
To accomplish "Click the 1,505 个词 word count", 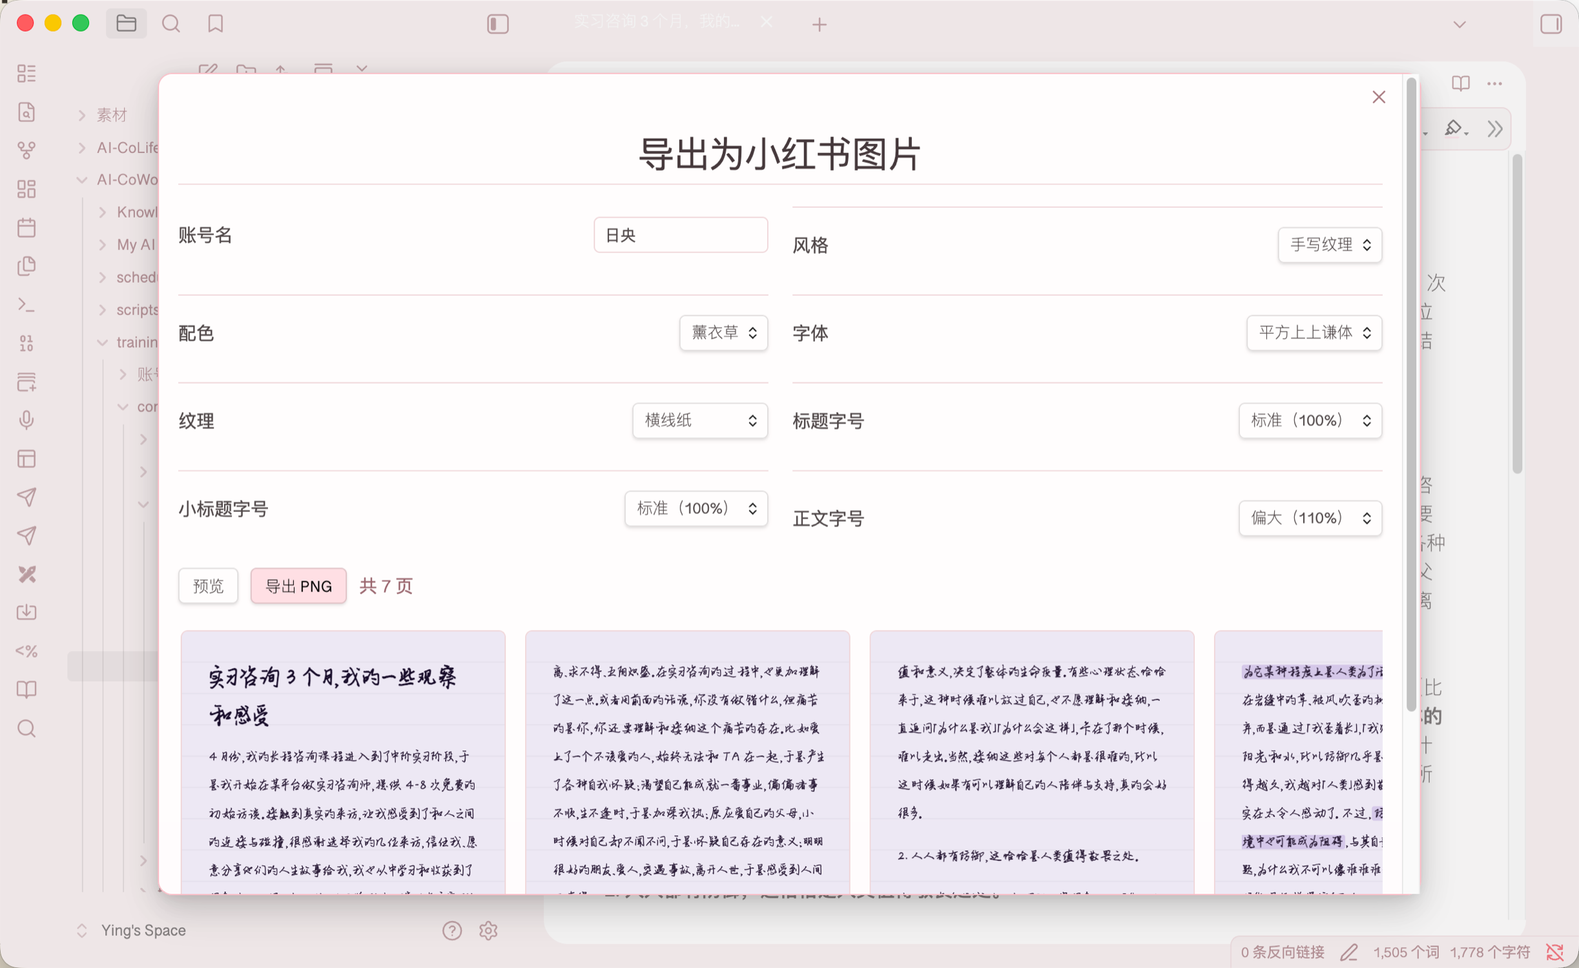I will point(1406,952).
